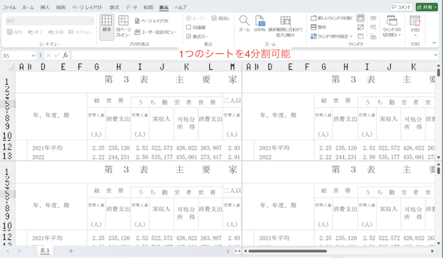Click the formula bar confirm checkmark icon

click(57, 55)
